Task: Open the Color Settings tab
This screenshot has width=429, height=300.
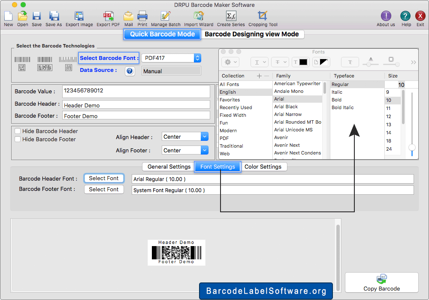Action: (x=263, y=167)
